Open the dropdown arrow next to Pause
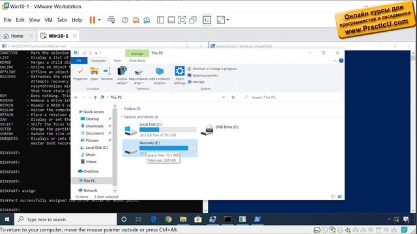 99,20
